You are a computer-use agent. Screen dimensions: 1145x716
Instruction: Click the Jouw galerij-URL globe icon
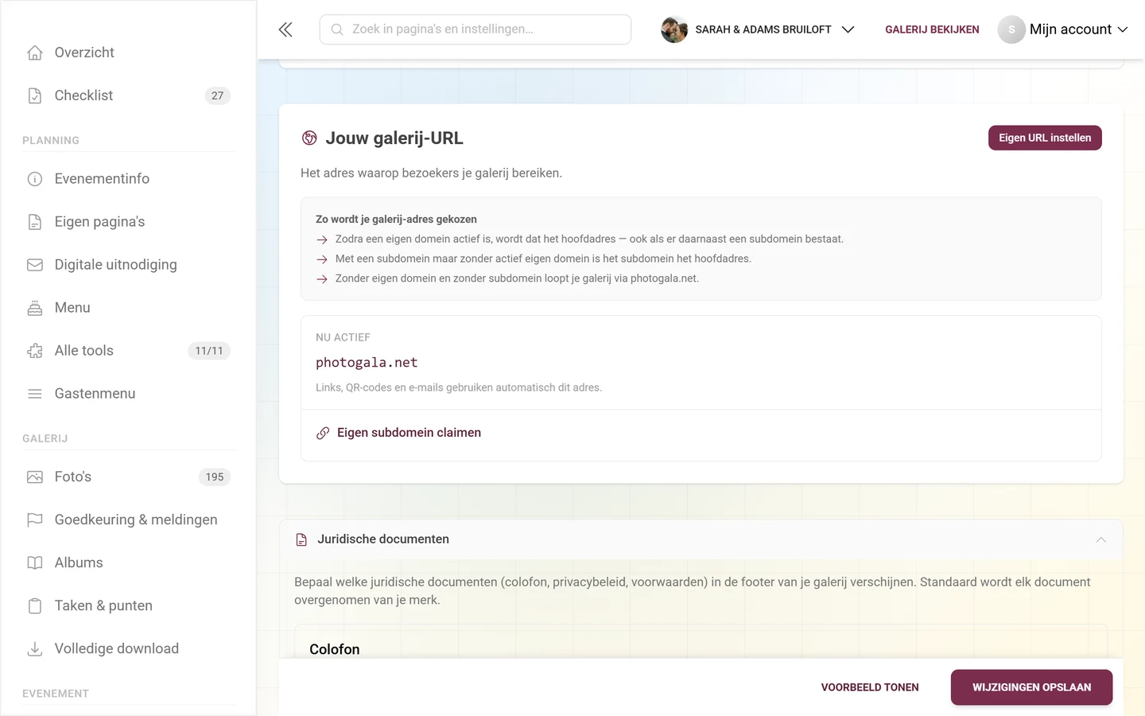(x=309, y=138)
